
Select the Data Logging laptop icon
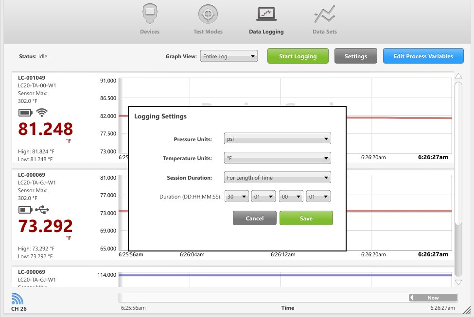click(x=266, y=14)
